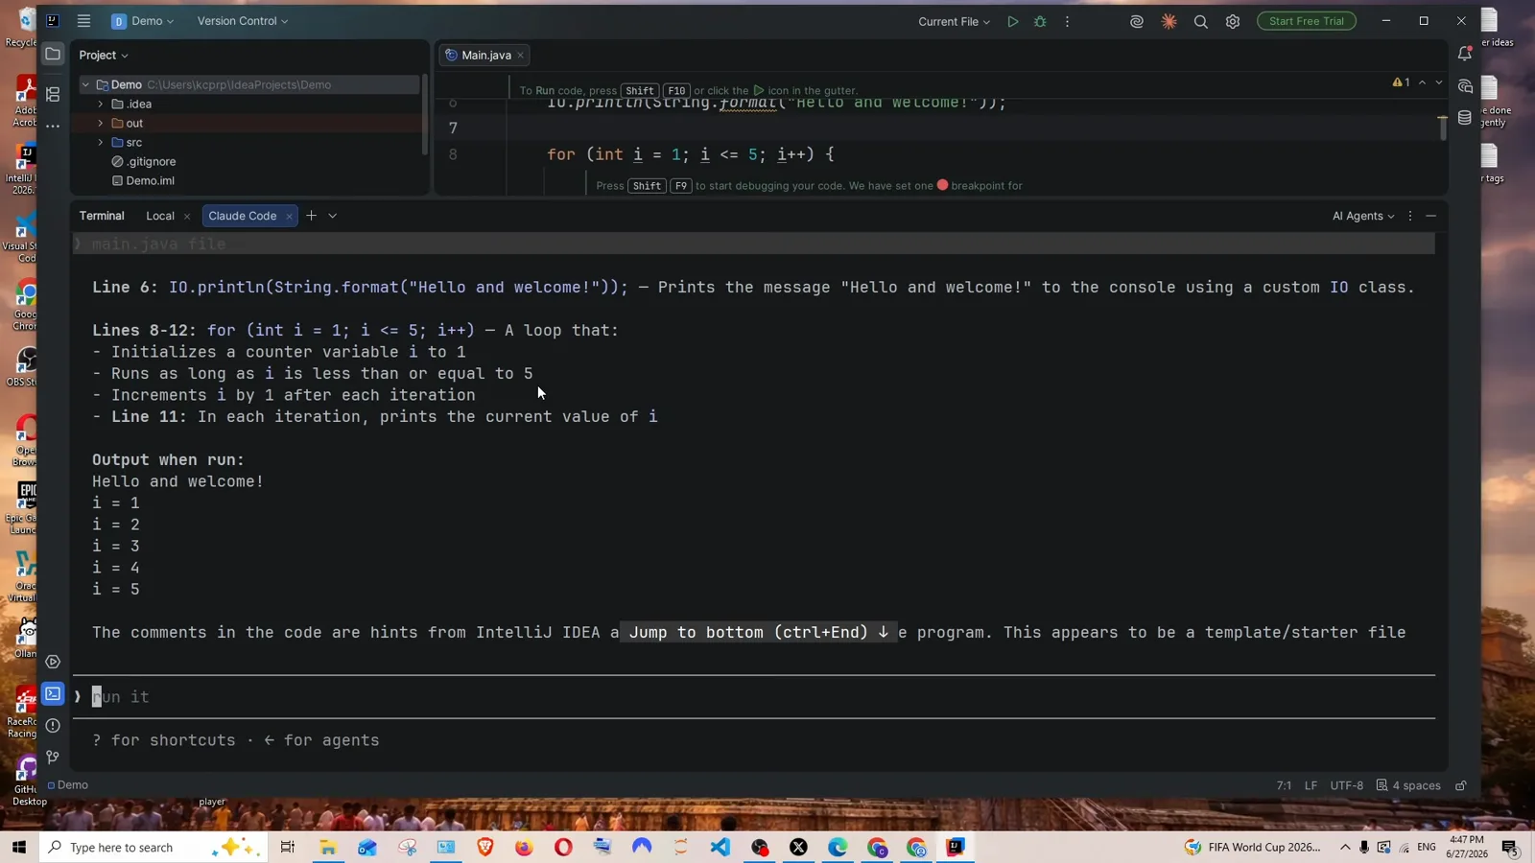
Task: Open the Claude Code starburst icon in toolbar
Action: tap(1169, 21)
